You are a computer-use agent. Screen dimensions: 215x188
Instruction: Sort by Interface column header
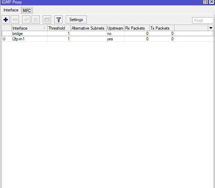29,28
